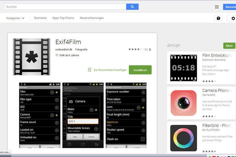236x157 pixels.
Task: Click star rating under FilterGrid
Action: 209,151
